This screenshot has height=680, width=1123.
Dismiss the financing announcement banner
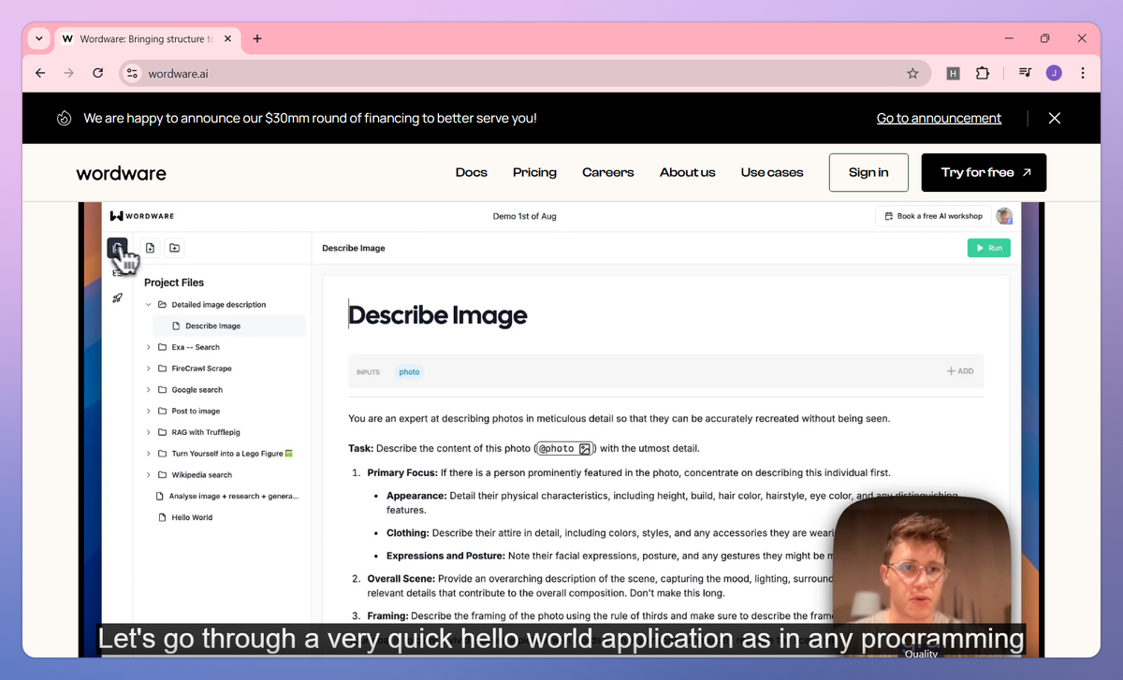[1055, 118]
